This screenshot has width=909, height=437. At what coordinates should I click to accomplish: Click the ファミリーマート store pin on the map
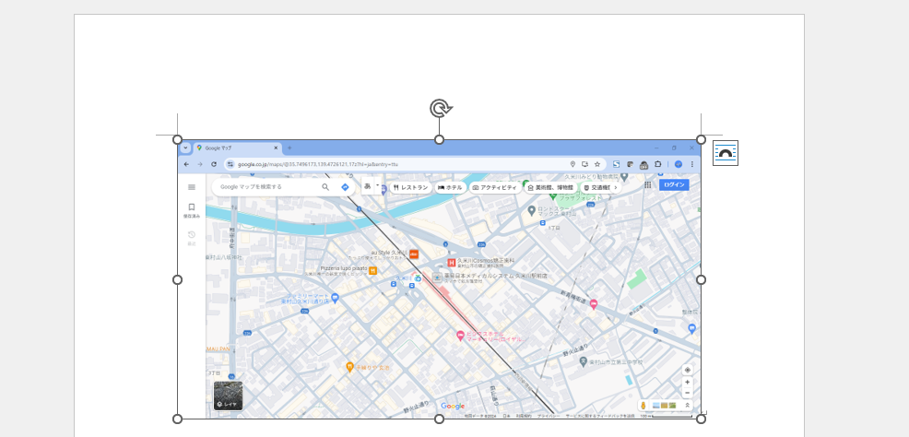click(335, 297)
